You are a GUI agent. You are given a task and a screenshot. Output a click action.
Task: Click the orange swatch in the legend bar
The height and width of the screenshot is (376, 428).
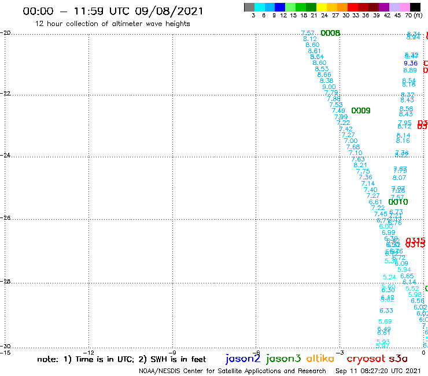click(342, 7)
